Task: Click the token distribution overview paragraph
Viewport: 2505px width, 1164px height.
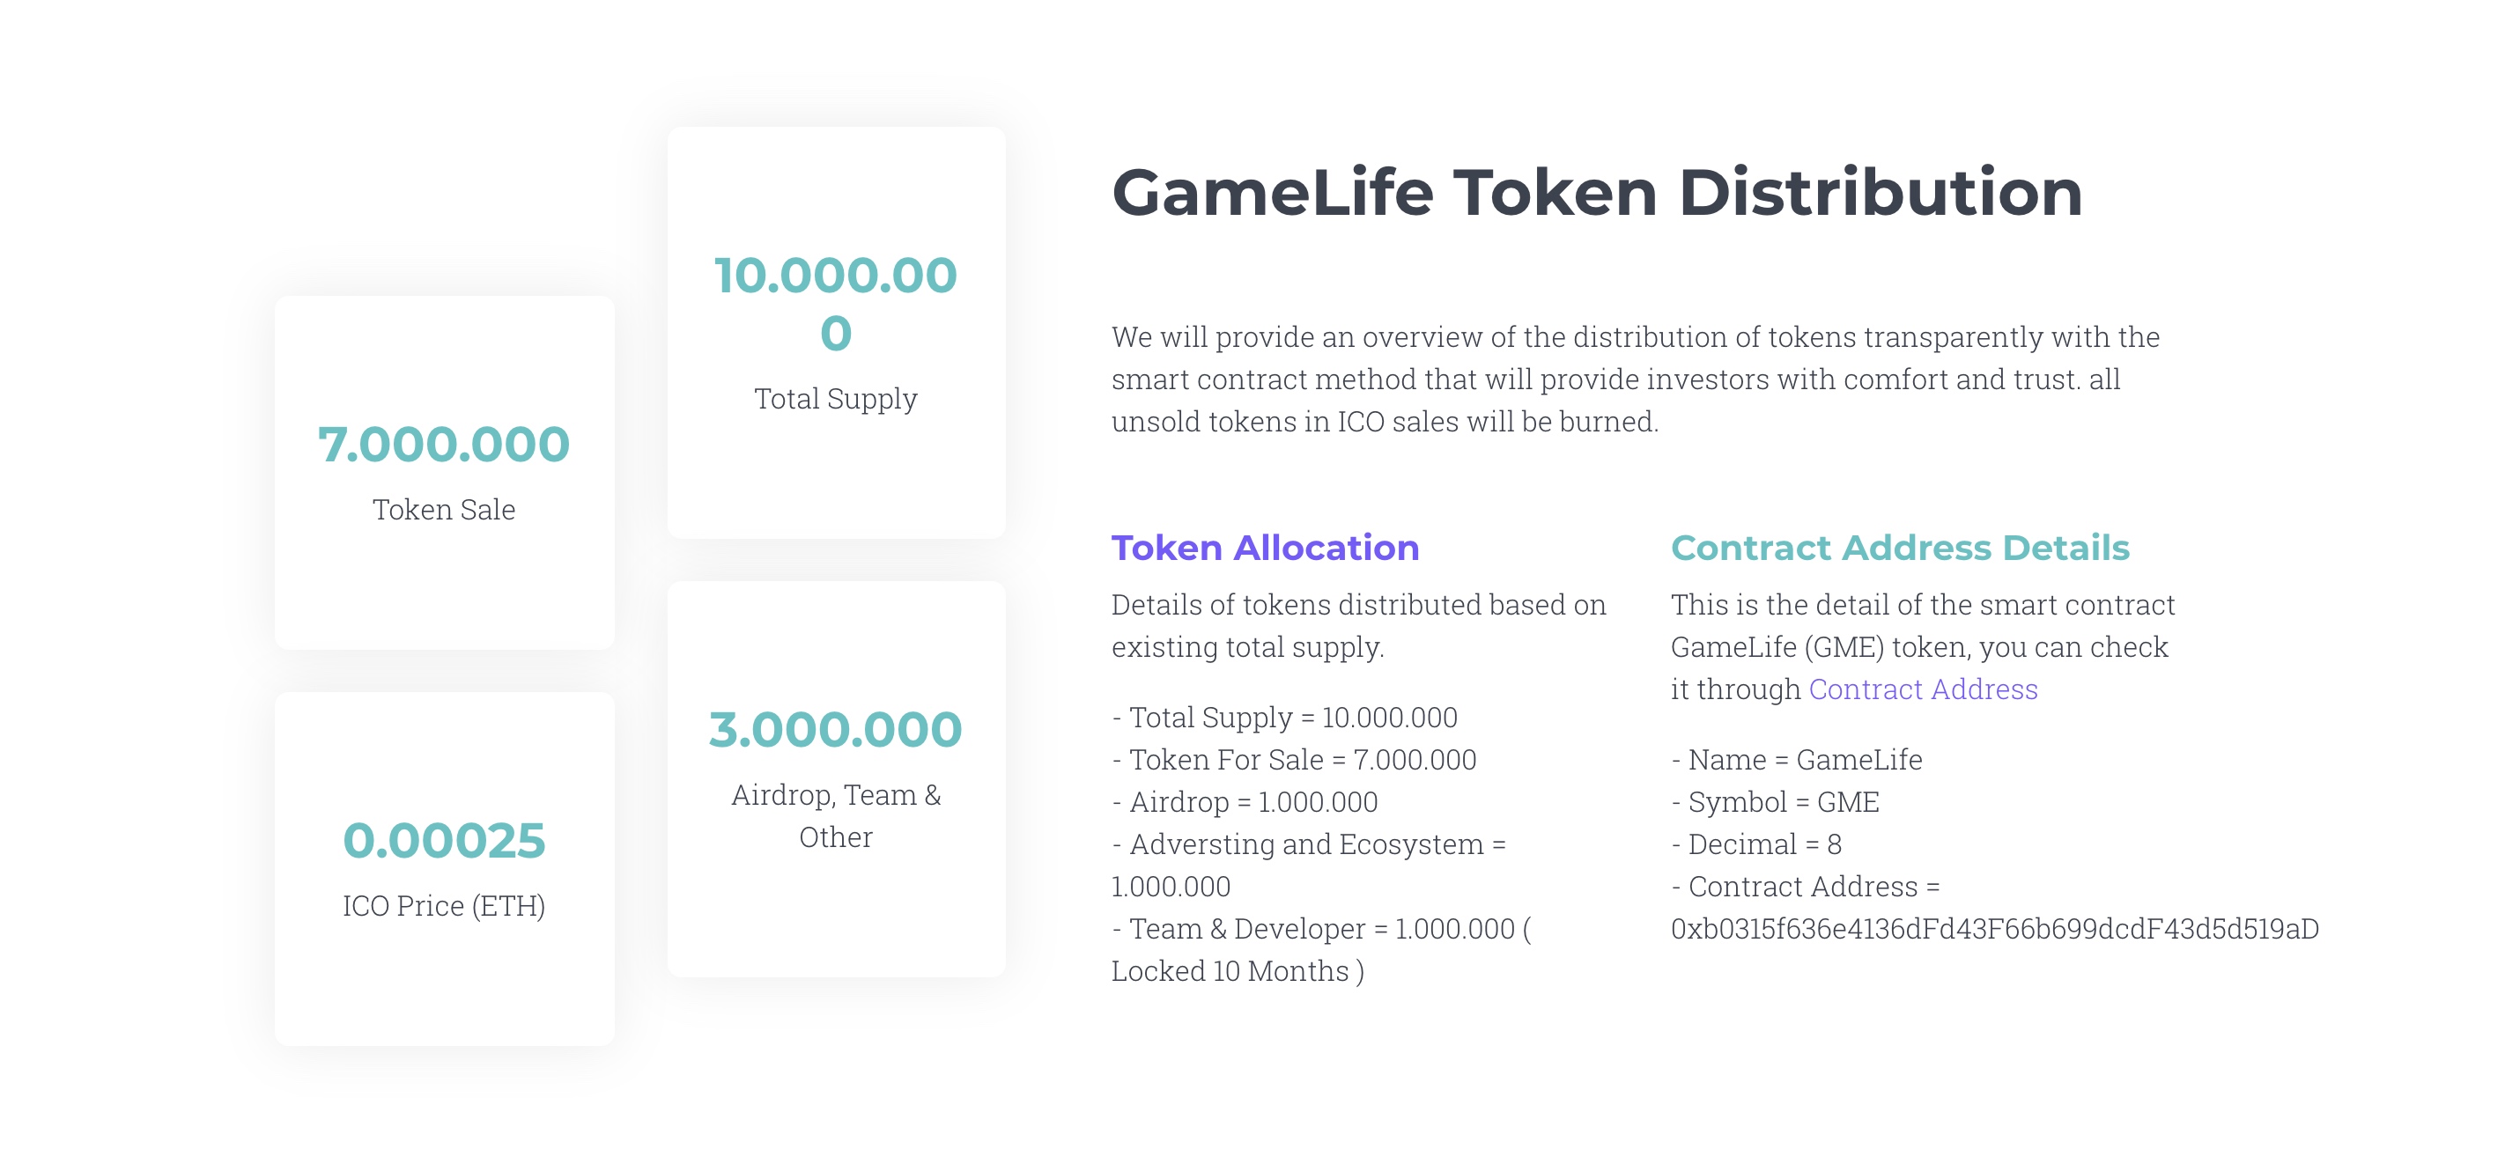Action: pyautogui.click(x=1635, y=379)
